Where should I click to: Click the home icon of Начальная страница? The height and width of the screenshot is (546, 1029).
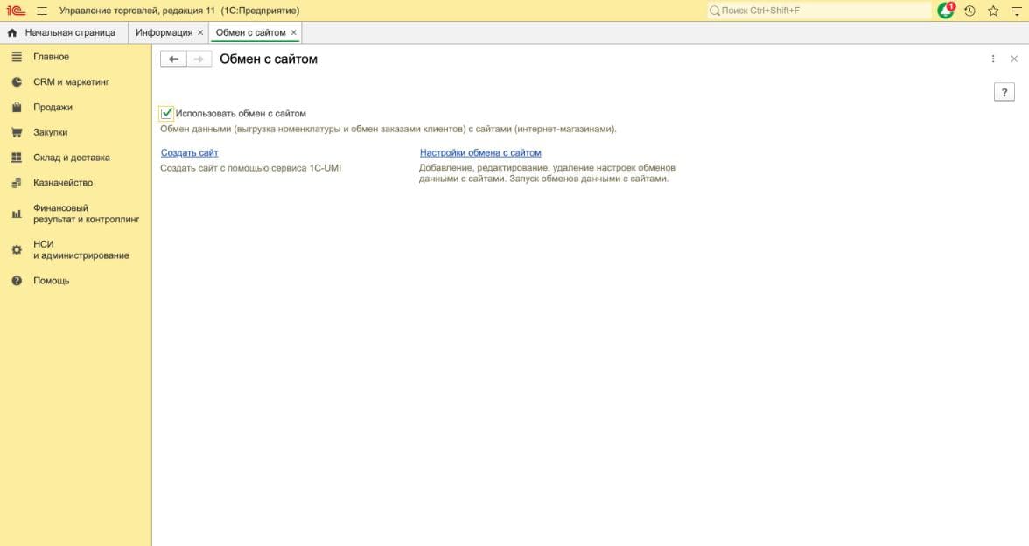[x=12, y=32]
